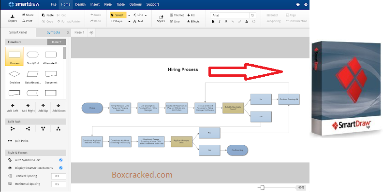Click Add Down arrow
This screenshot has width=383, height=194.
coord(59,108)
